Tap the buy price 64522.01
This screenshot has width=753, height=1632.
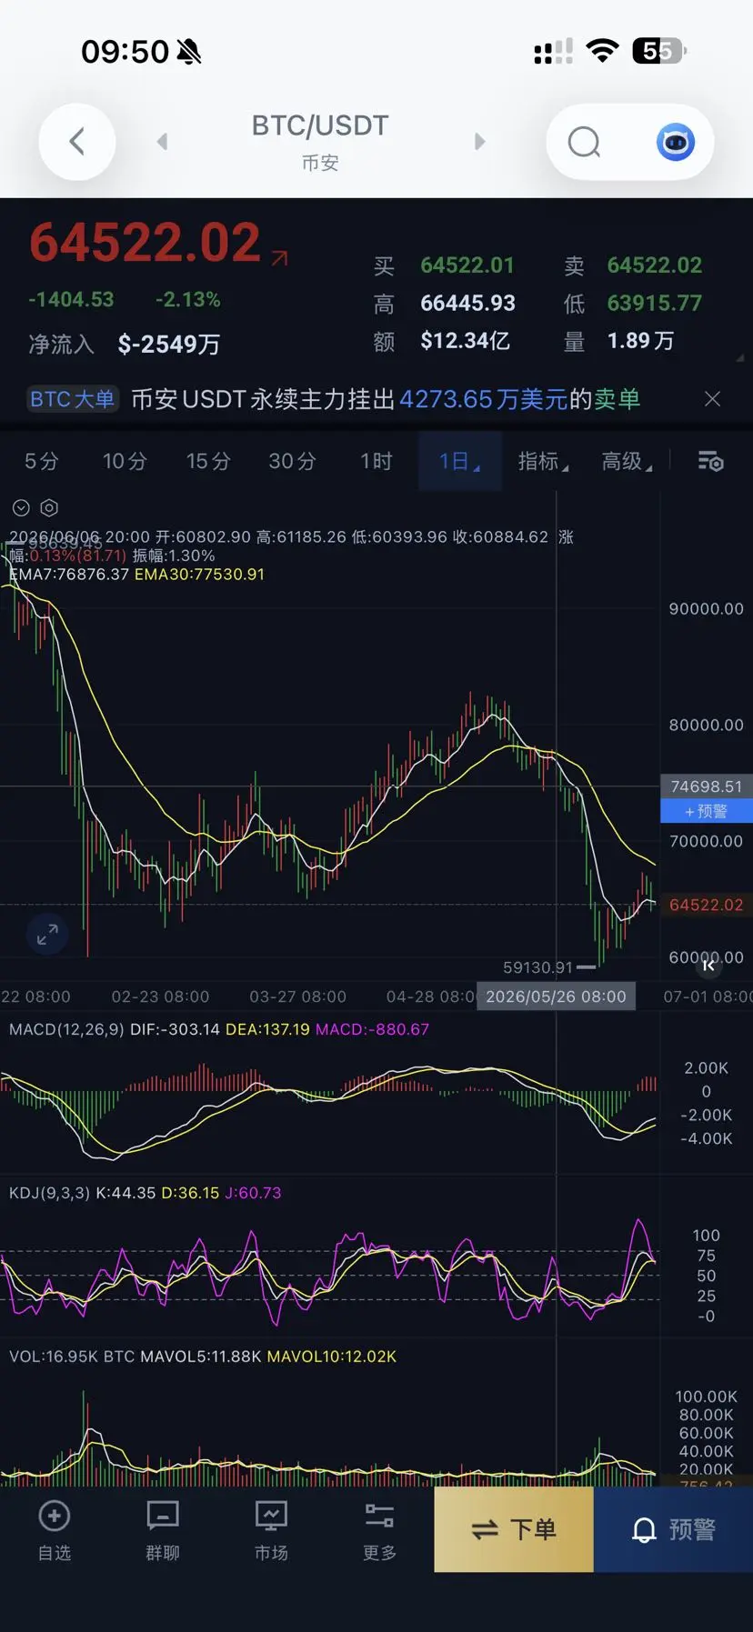467,265
